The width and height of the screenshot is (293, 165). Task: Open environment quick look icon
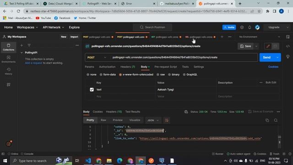point(288,37)
